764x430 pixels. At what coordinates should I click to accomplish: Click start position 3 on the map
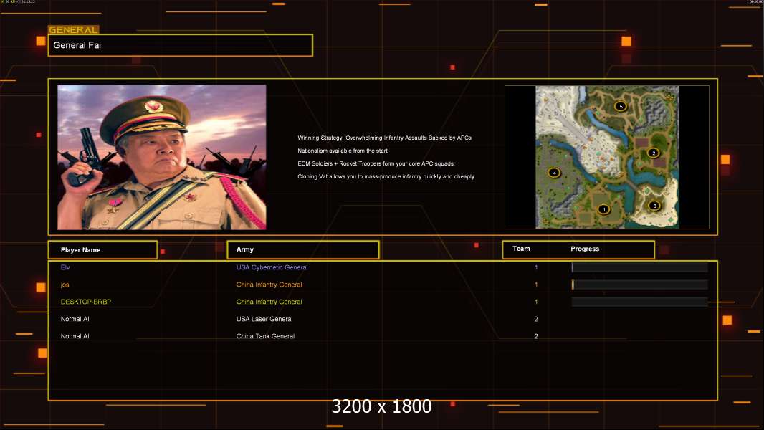tap(654, 206)
